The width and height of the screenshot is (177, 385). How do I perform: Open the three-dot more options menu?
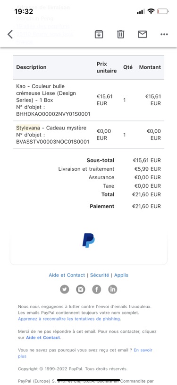pos(164,34)
